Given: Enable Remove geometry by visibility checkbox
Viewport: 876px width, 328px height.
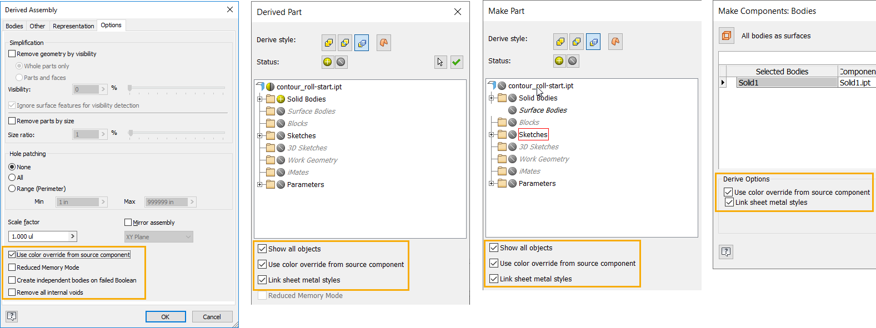Looking at the screenshot, I should point(12,54).
